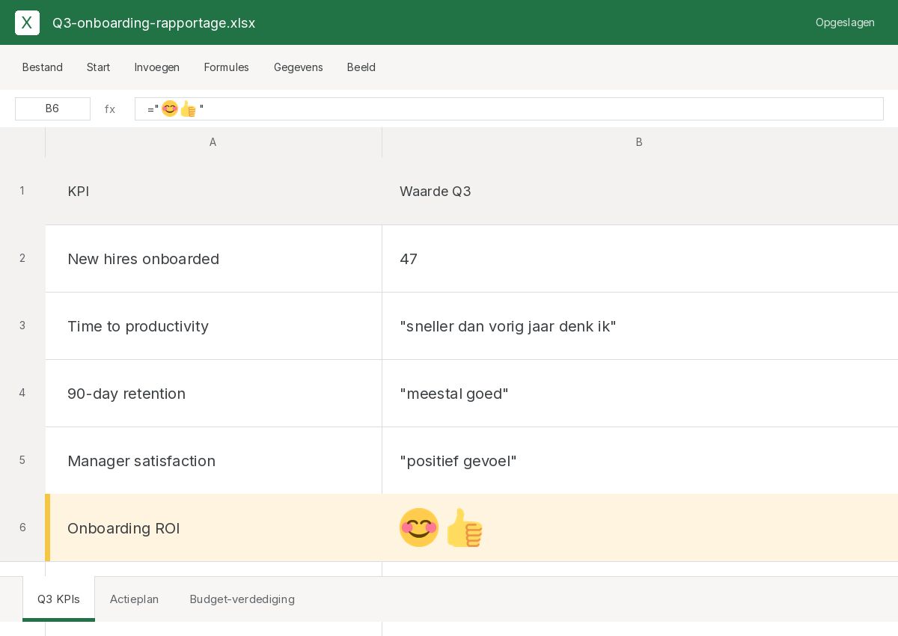Select row 4 header
898x636 pixels.
point(22,393)
